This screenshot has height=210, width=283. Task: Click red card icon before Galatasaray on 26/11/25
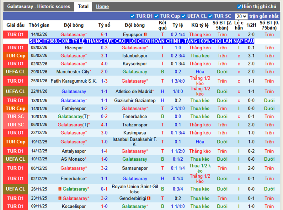pyautogui.click(x=60, y=189)
